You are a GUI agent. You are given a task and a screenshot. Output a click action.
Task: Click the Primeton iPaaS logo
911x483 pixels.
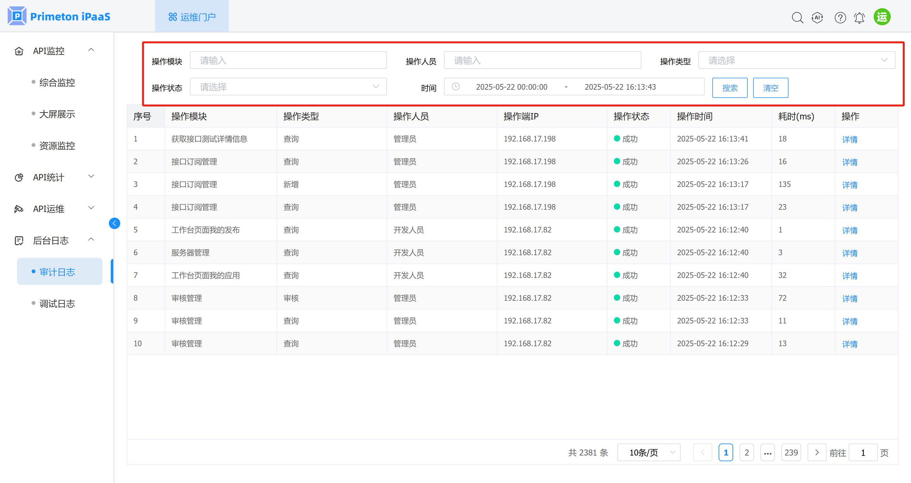(59, 16)
